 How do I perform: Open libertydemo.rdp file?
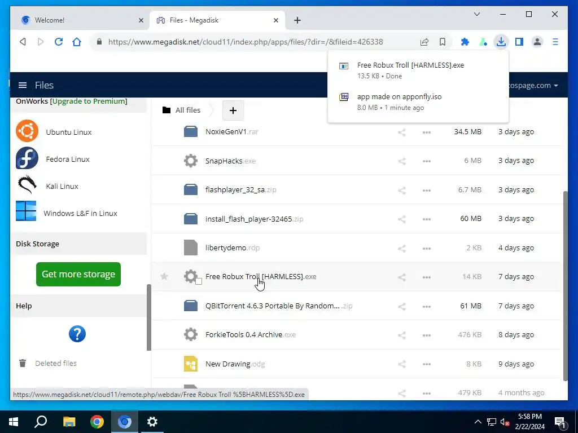[233, 248]
